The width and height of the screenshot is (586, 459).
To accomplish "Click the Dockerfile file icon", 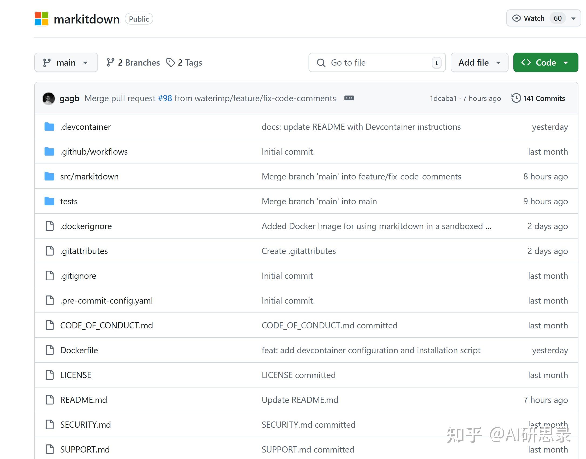I will (x=50, y=350).
